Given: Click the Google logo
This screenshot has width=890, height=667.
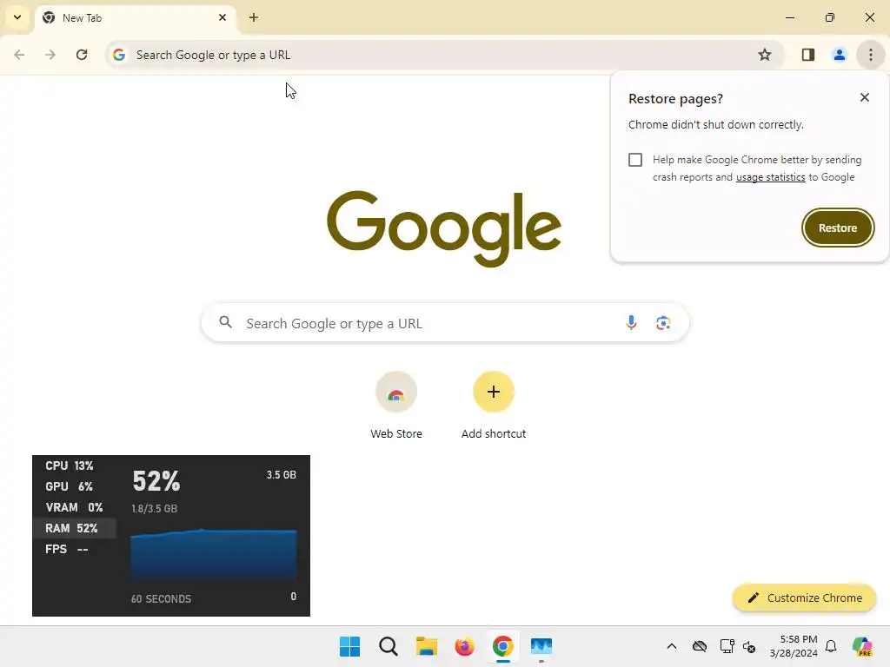Looking at the screenshot, I should (x=444, y=228).
